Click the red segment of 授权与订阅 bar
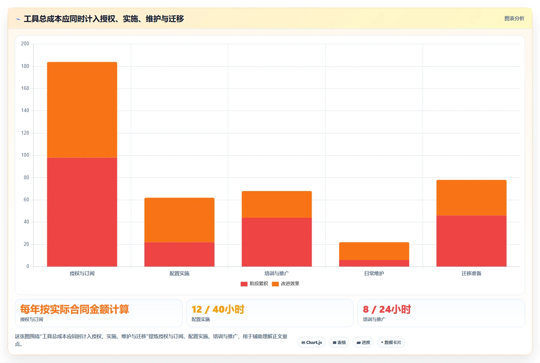540x363 pixels. click(x=82, y=212)
